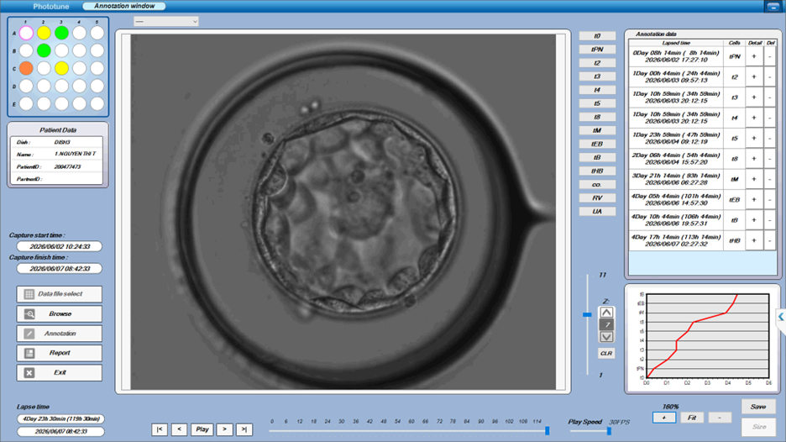Expand detail for the tPN annotation row
Image resolution: width=786 pixels, height=442 pixels.
pyautogui.click(x=753, y=56)
